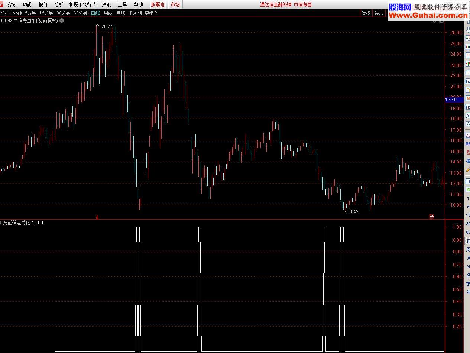The height and width of the screenshot is (353, 470).
Task: Click the 股票池 button
Action: click(x=158, y=4)
